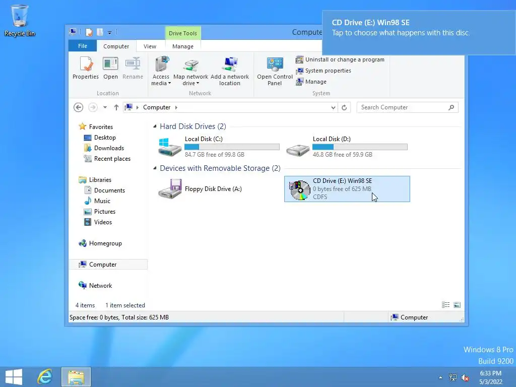Click the Up one level arrow
Viewport: 516px width, 387px height.
click(116, 107)
